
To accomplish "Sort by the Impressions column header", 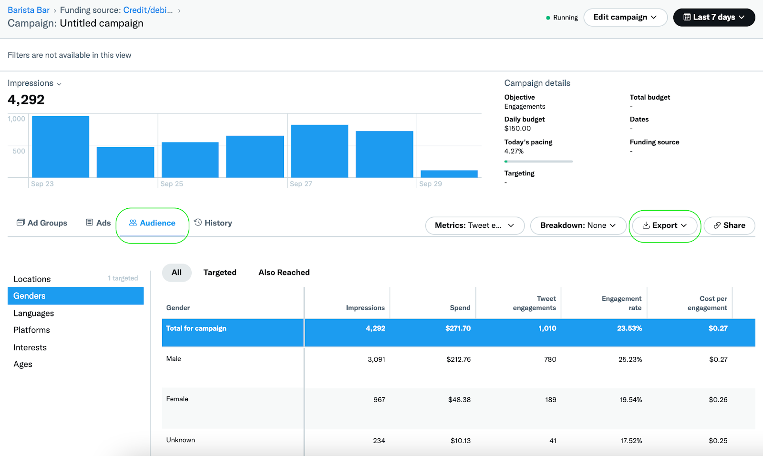I will coord(365,308).
